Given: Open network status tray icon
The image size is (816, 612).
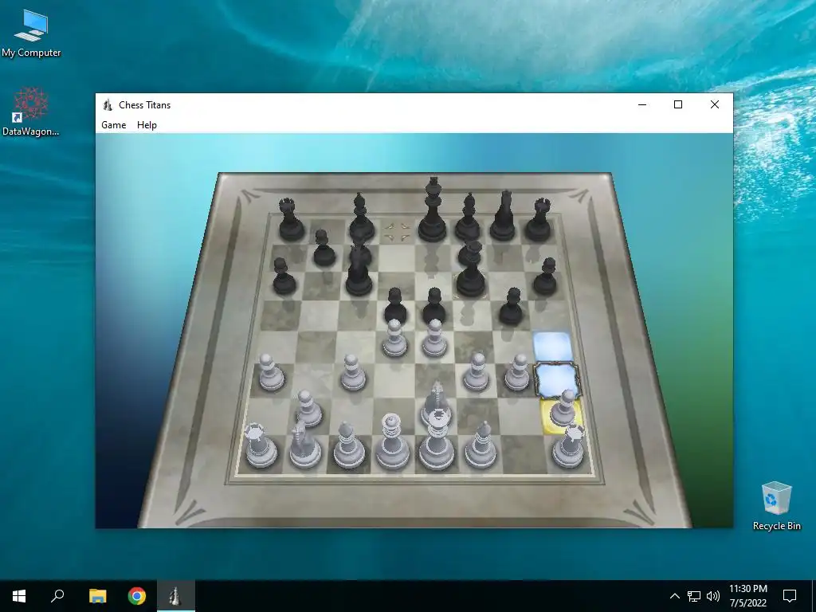Looking at the screenshot, I should click(x=694, y=596).
